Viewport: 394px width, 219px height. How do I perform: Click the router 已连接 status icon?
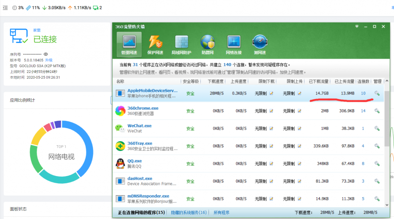point(19,36)
